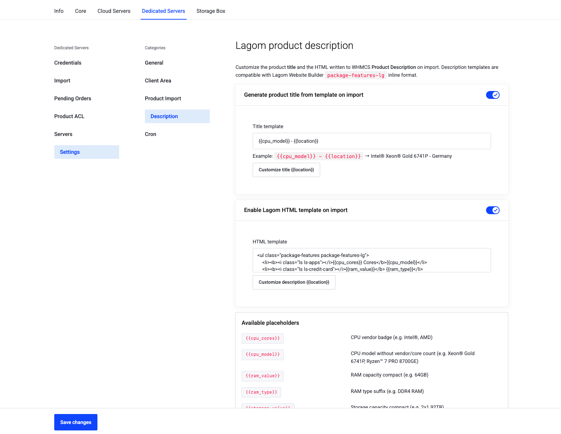Toggle Generate product title from template switch
The image size is (561, 434).
tap(492, 95)
